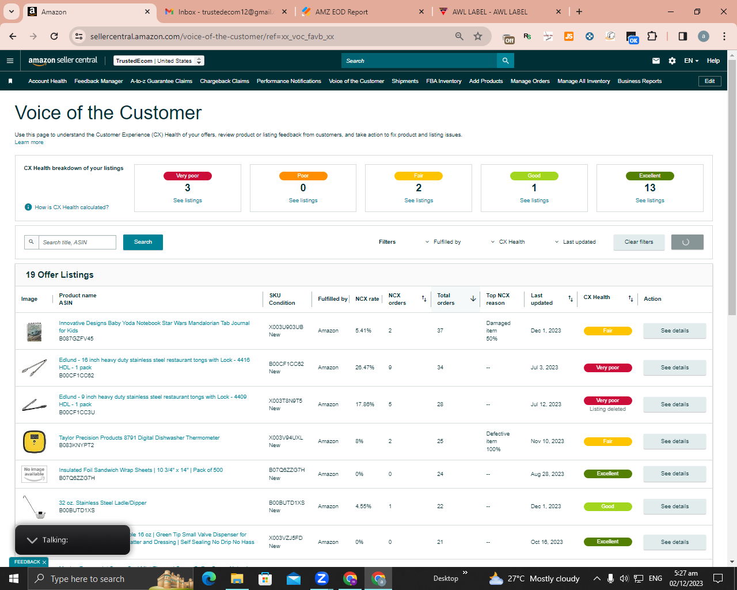Image resolution: width=737 pixels, height=590 pixels.
Task: Open Manage Orders menu item
Action: pyautogui.click(x=530, y=81)
